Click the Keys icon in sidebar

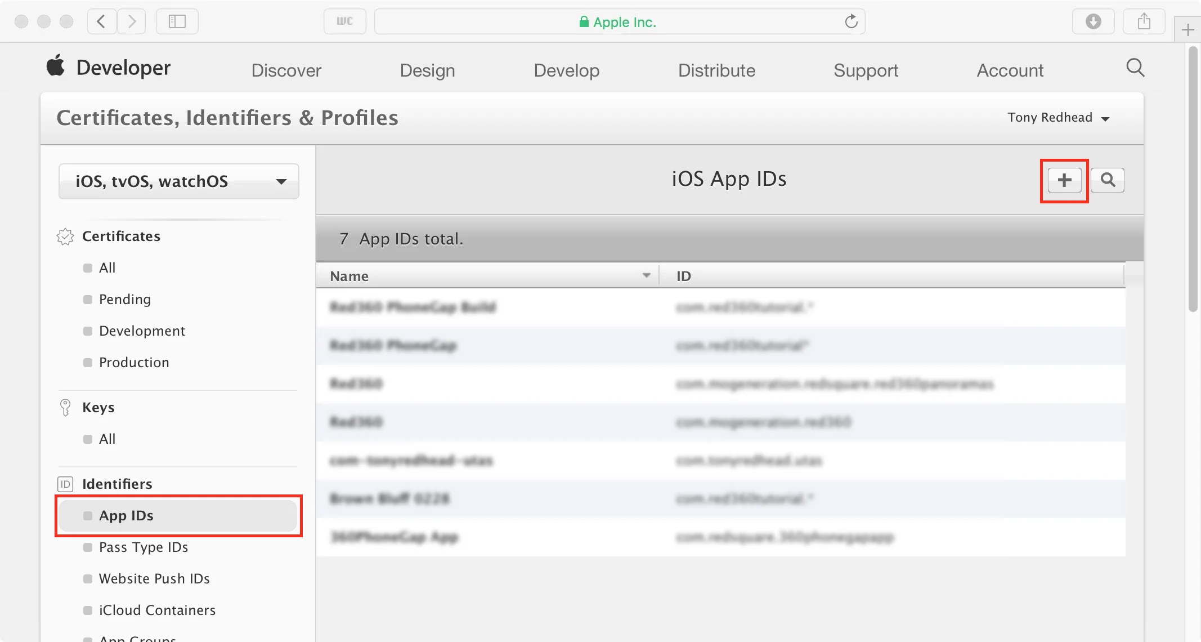[65, 408]
